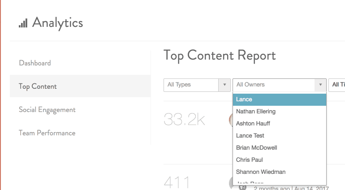Select Top Content in the sidebar
Screen dimensions: 345x190
click(38, 86)
